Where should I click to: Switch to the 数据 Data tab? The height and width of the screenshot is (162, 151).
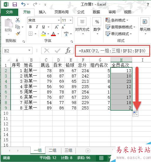coord(96,12)
